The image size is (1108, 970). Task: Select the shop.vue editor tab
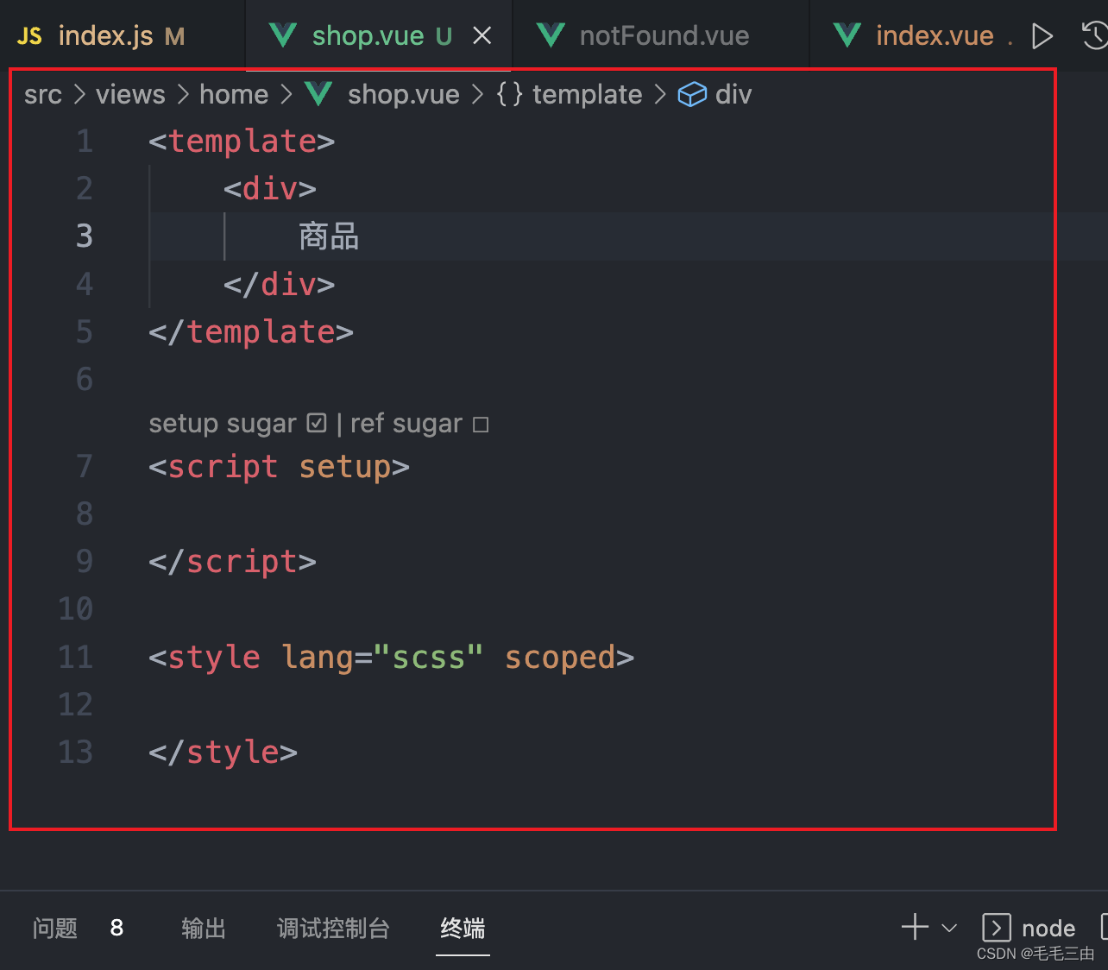coord(378,36)
